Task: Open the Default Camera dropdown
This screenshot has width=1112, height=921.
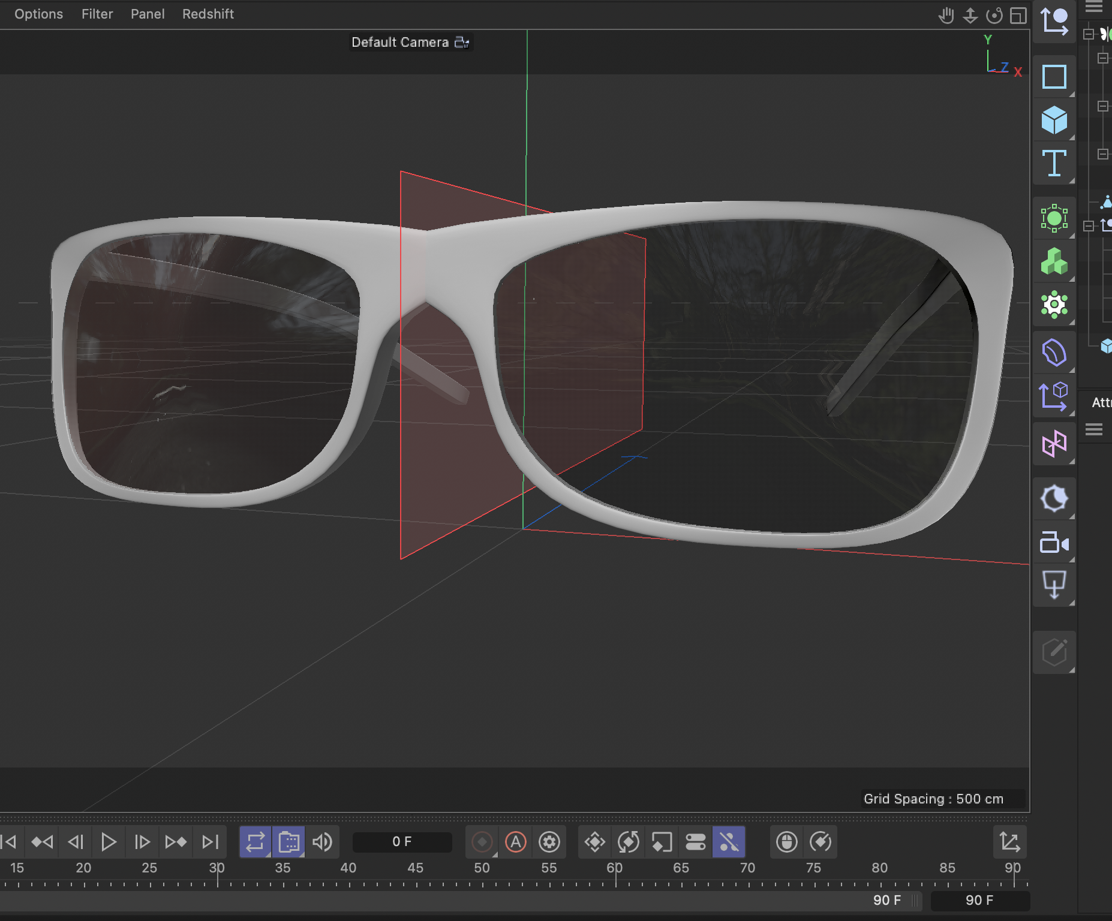Action: 411,42
